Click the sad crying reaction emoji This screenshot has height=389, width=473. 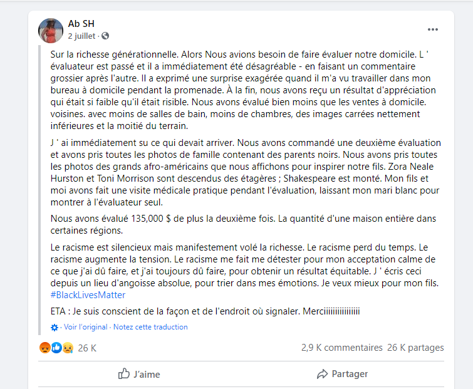click(x=68, y=348)
